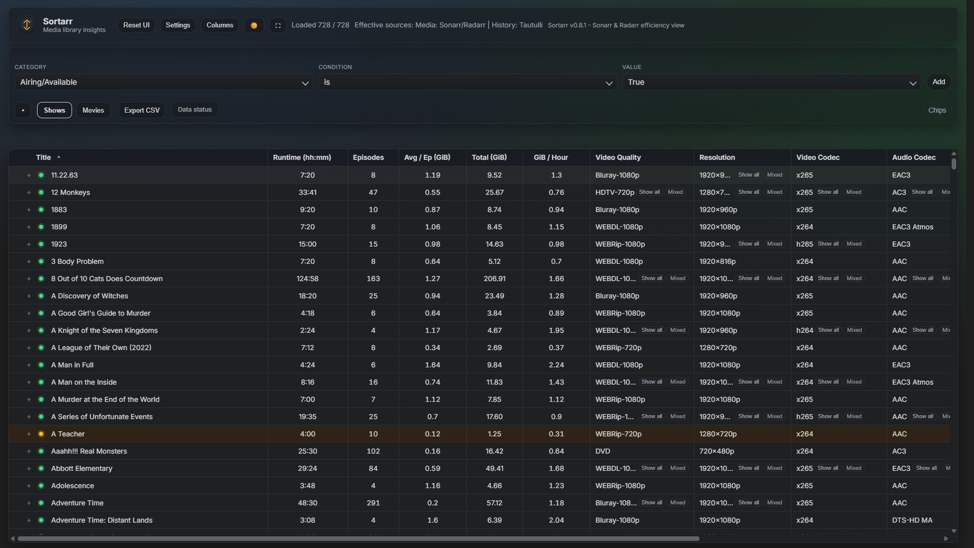Click the Sortarr logo icon
The height and width of the screenshot is (548, 974).
click(x=27, y=25)
